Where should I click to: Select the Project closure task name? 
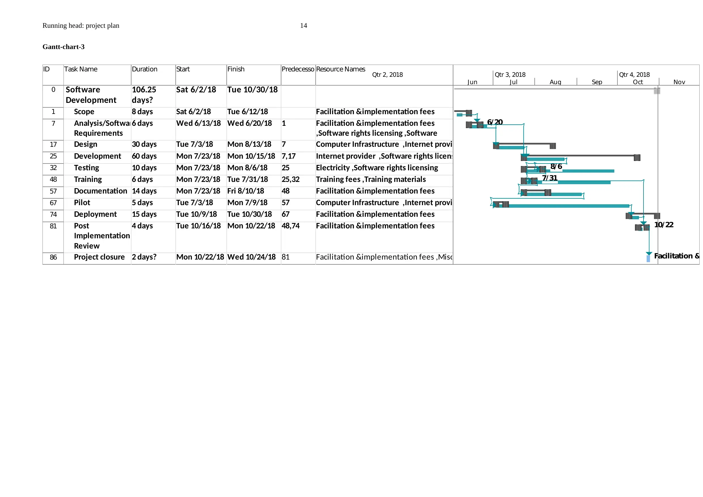pyautogui.click(x=99, y=257)
